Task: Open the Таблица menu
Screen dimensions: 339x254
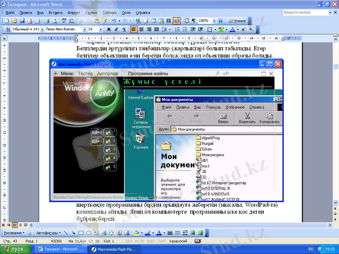Action: coord(109,13)
